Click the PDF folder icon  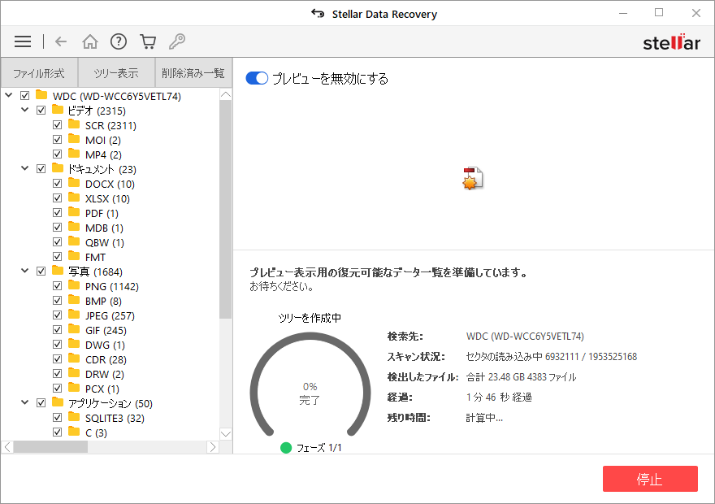pyautogui.click(x=74, y=212)
